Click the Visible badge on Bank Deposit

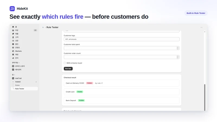(x=81, y=100)
